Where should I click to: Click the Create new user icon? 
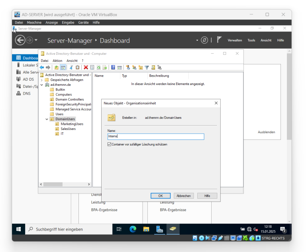[128, 68]
